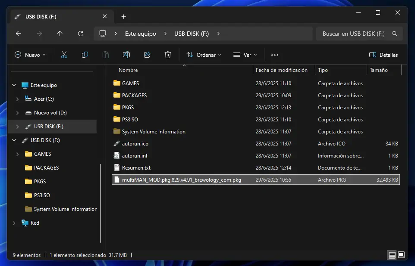Viewport: 415px width, 266px height.
Task: Select Red in navigation tree
Action: 35,223
